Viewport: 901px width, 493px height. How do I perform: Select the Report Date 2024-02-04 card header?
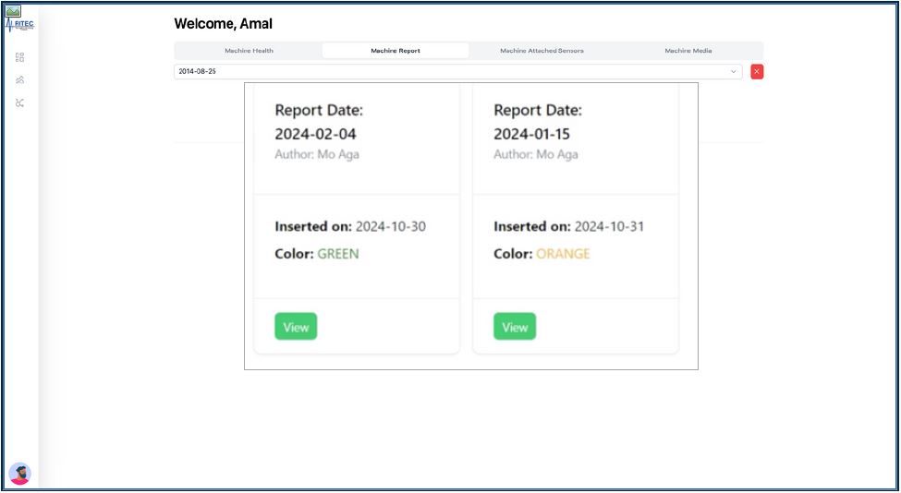[319, 122]
